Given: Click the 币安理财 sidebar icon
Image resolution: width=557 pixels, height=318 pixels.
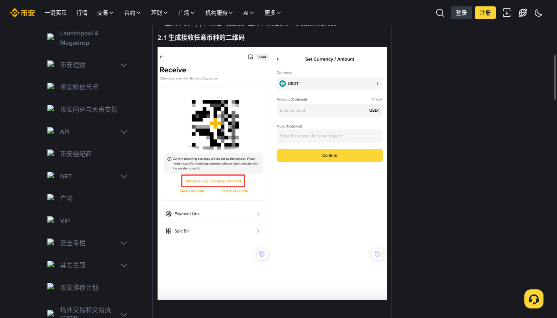Looking at the screenshot, I should click(x=51, y=65).
